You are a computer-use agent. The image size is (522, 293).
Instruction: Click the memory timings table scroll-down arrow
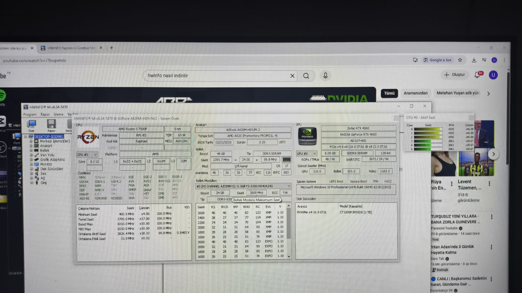[289, 256]
